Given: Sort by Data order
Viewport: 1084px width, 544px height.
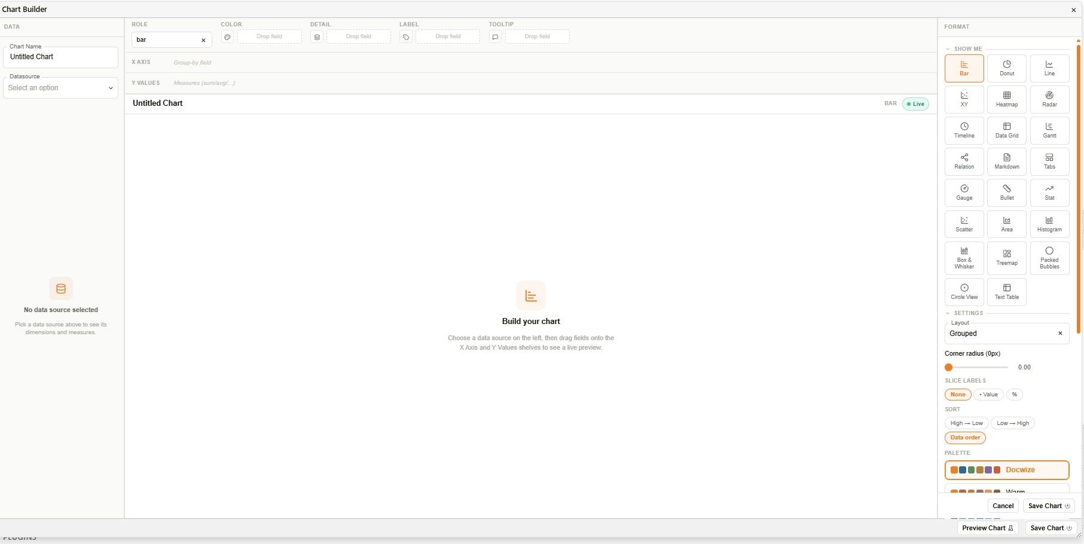Looking at the screenshot, I should tap(965, 438).
